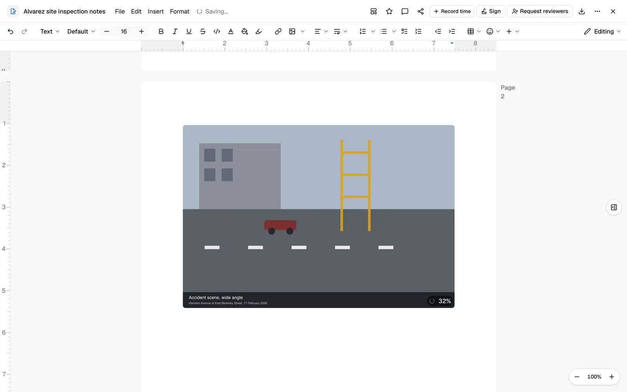Click the plus insert icon

(509, 31)
